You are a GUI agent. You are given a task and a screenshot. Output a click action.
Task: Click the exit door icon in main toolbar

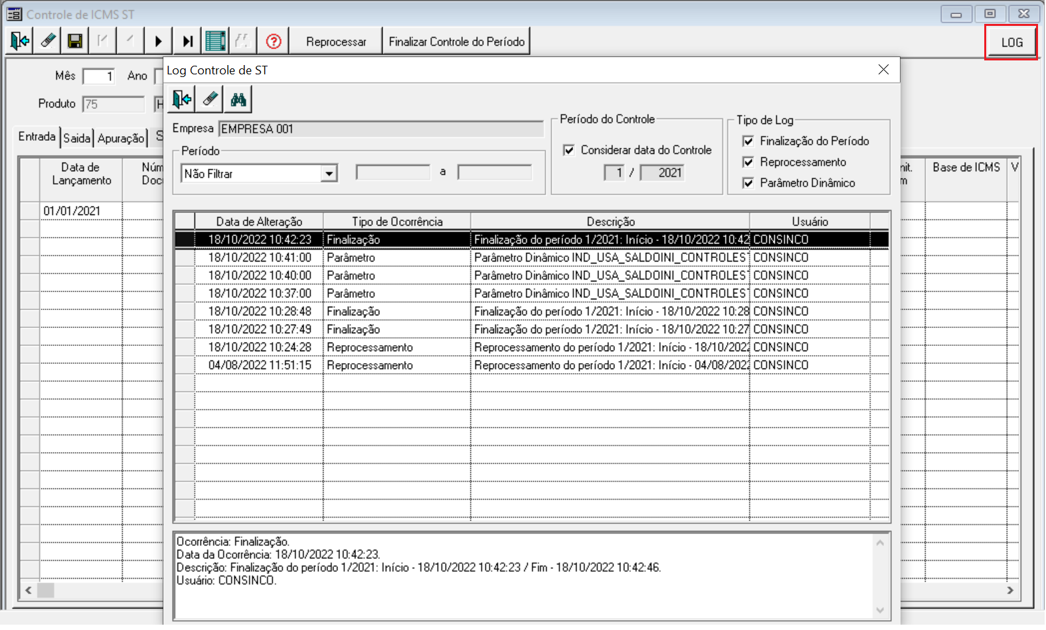(x=20, y=41)
